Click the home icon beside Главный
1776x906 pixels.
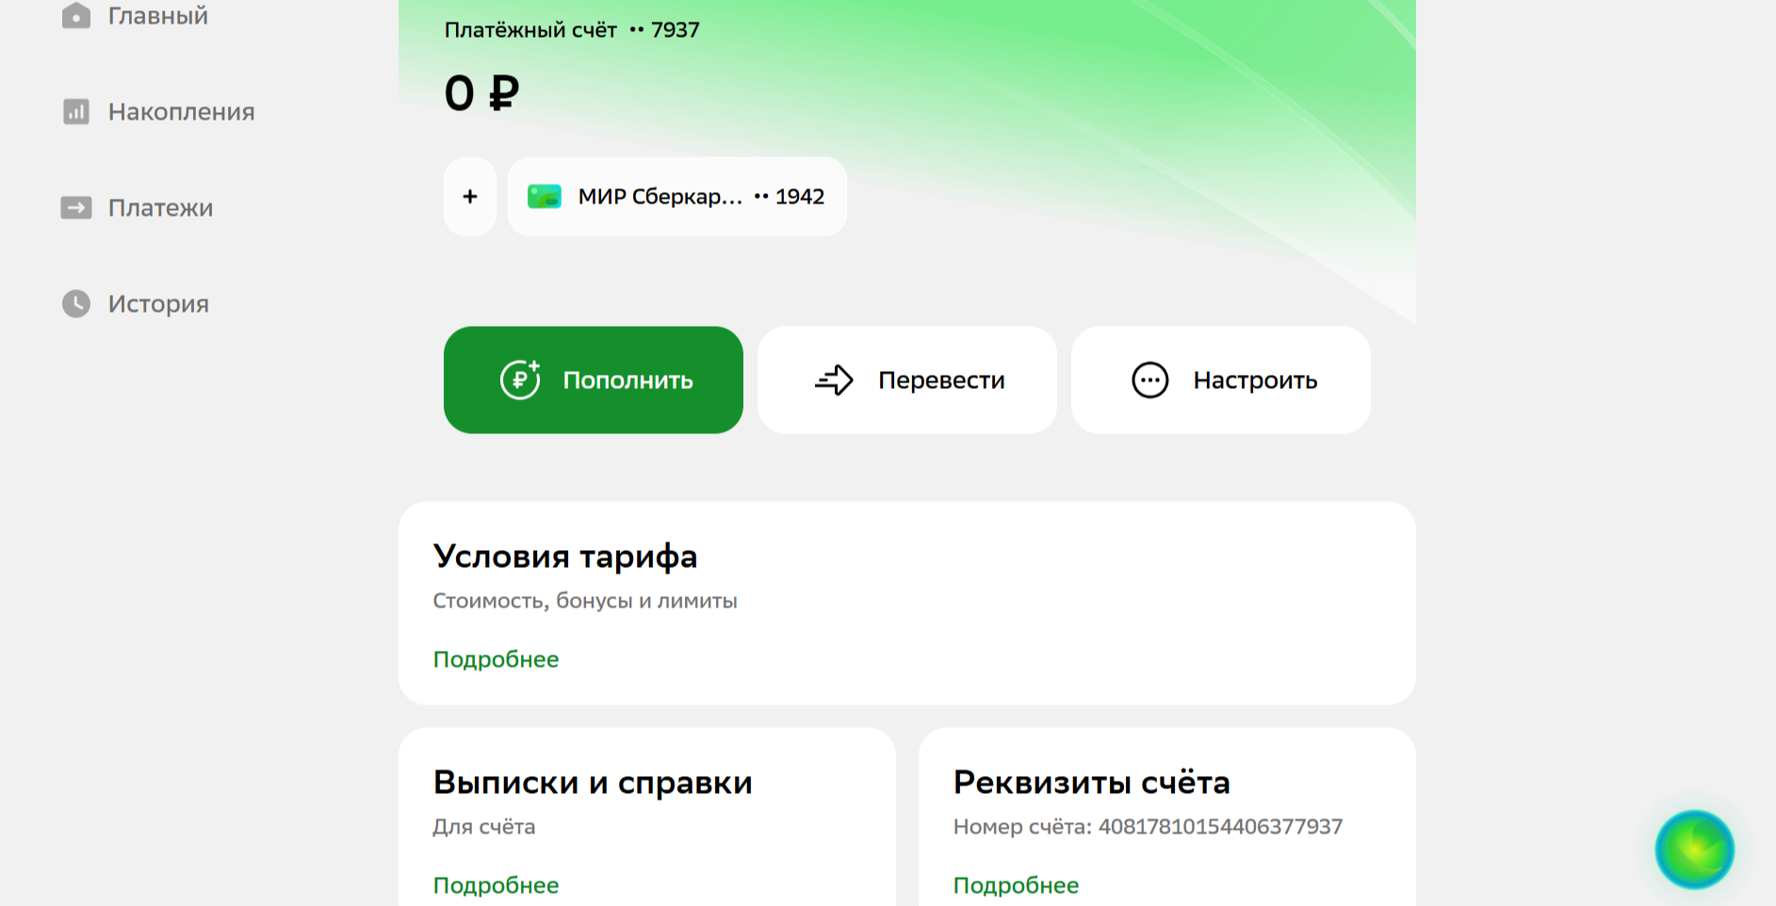[76, 15]
